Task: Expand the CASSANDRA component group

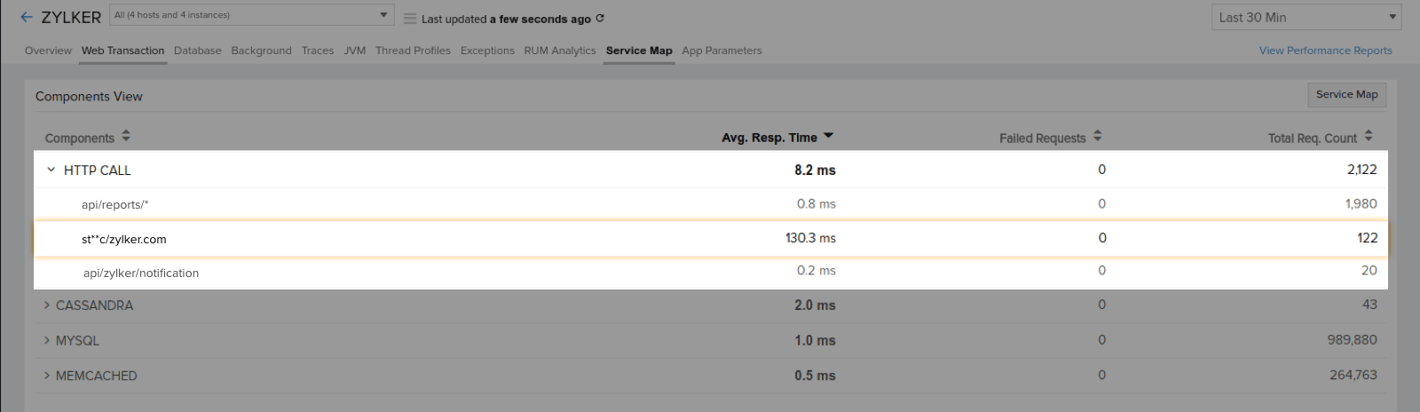Action: click(47, 305)
